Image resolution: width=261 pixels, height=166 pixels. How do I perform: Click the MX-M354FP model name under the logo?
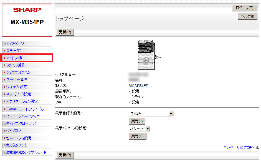(27, 22)
